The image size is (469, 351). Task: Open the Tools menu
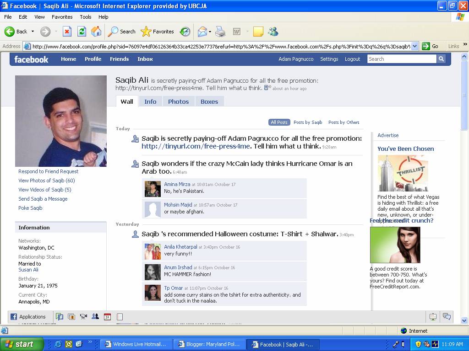point(86,17)
